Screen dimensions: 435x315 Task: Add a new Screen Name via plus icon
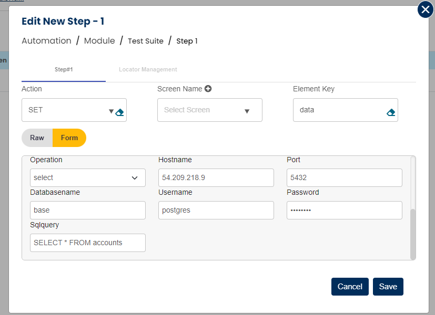tap(208, 89)
